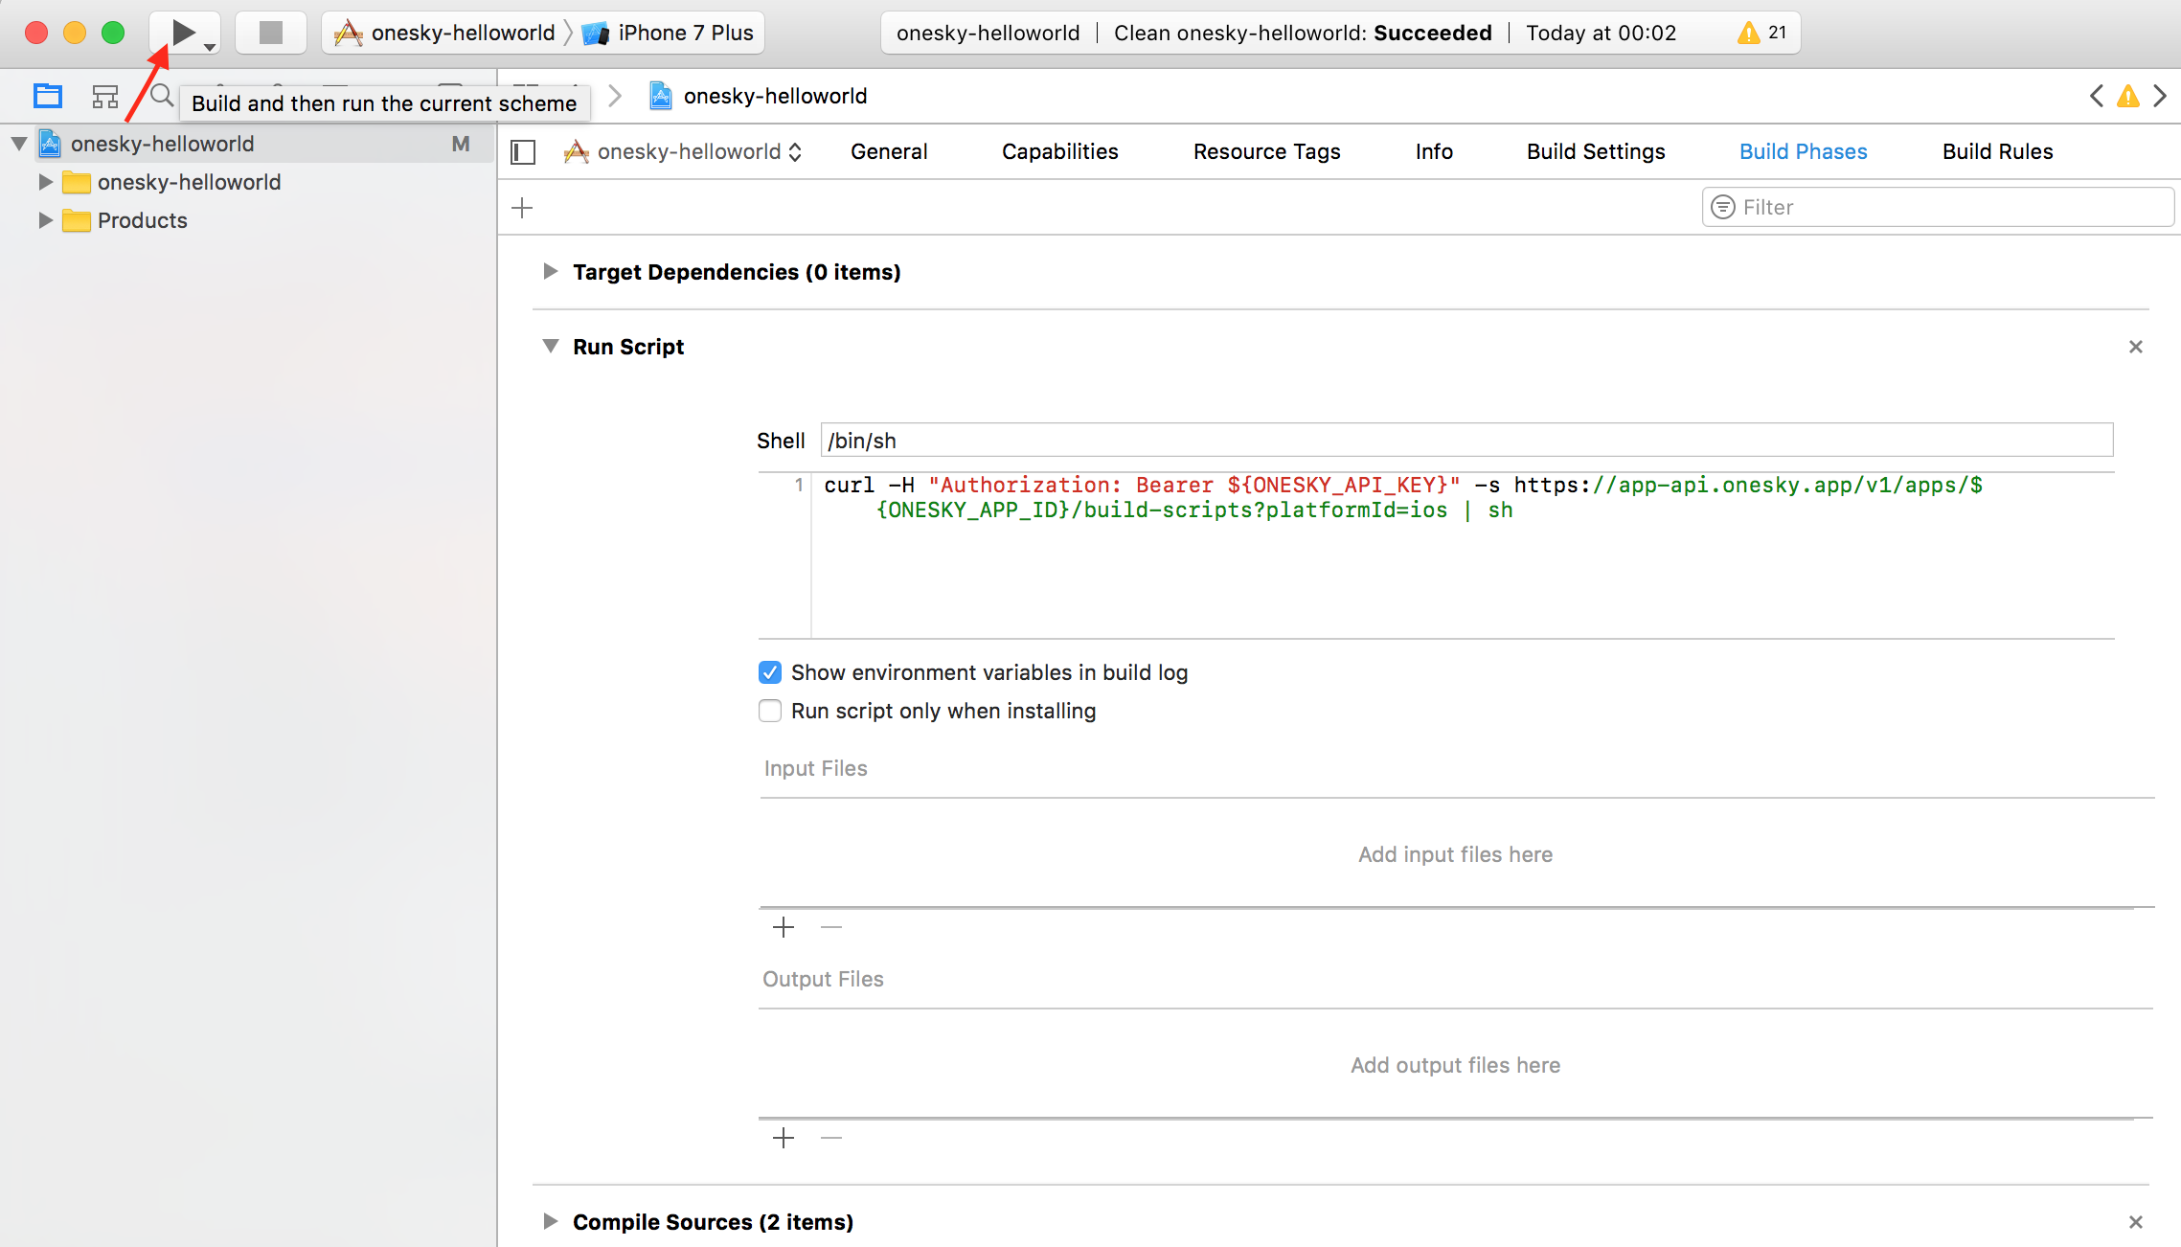This screenshot has height=1247, width=2181.
Task: Expand onesky-helloworld folder in navigator
Action: [x=45, y=182]
